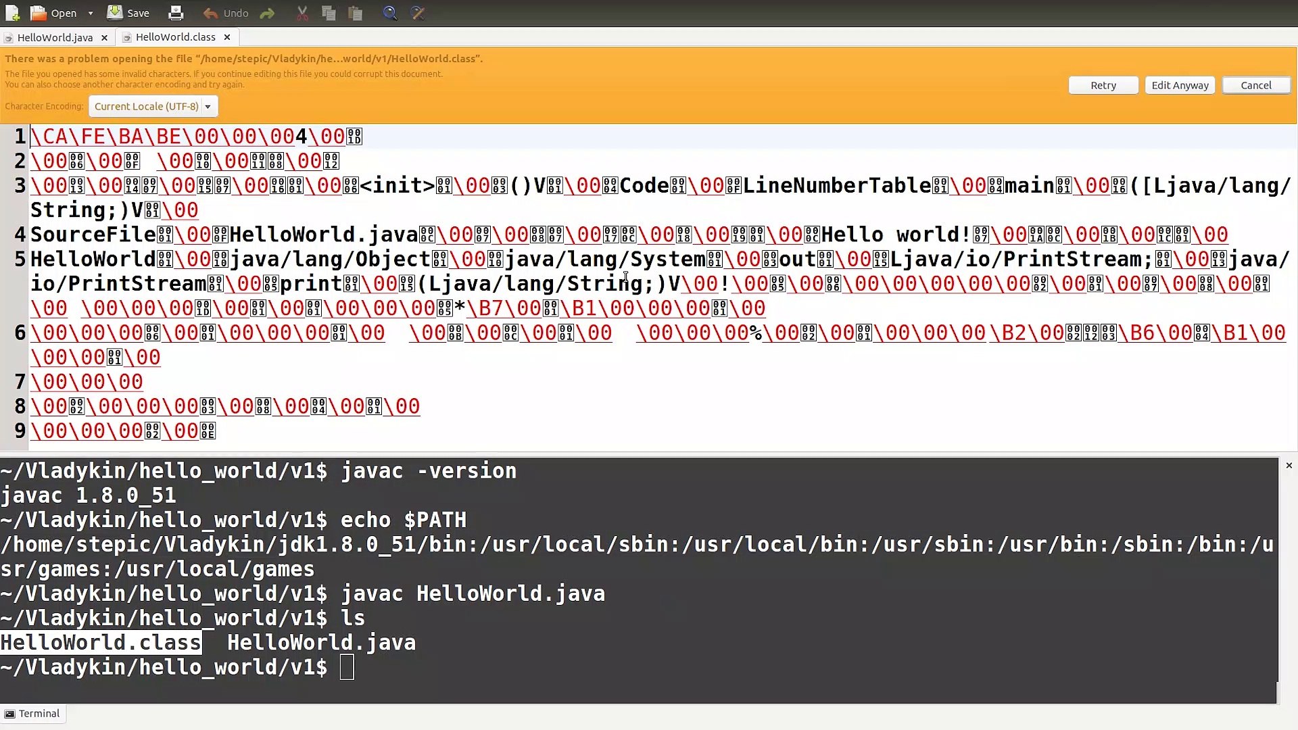The height and width of the screenshot is (730, 1298).
Task: Close the terminal panel
Action: pos(1289,466)
